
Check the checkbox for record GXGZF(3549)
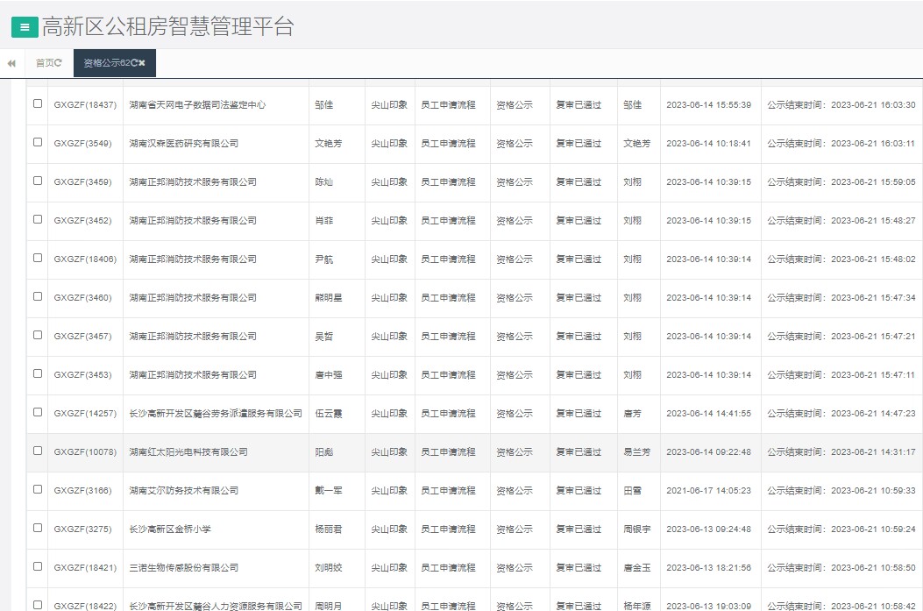pos(37,143)
